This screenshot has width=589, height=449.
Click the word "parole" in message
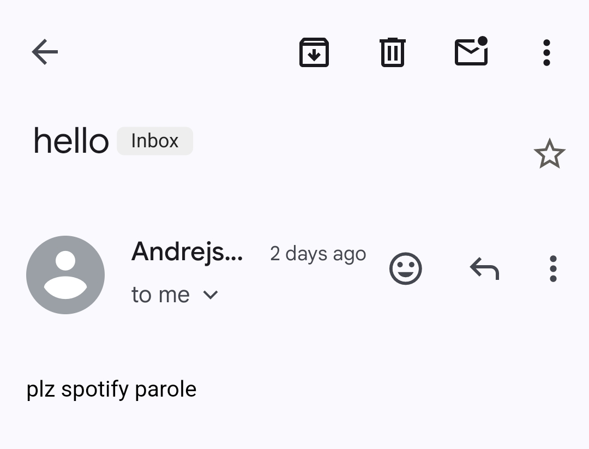166,389
